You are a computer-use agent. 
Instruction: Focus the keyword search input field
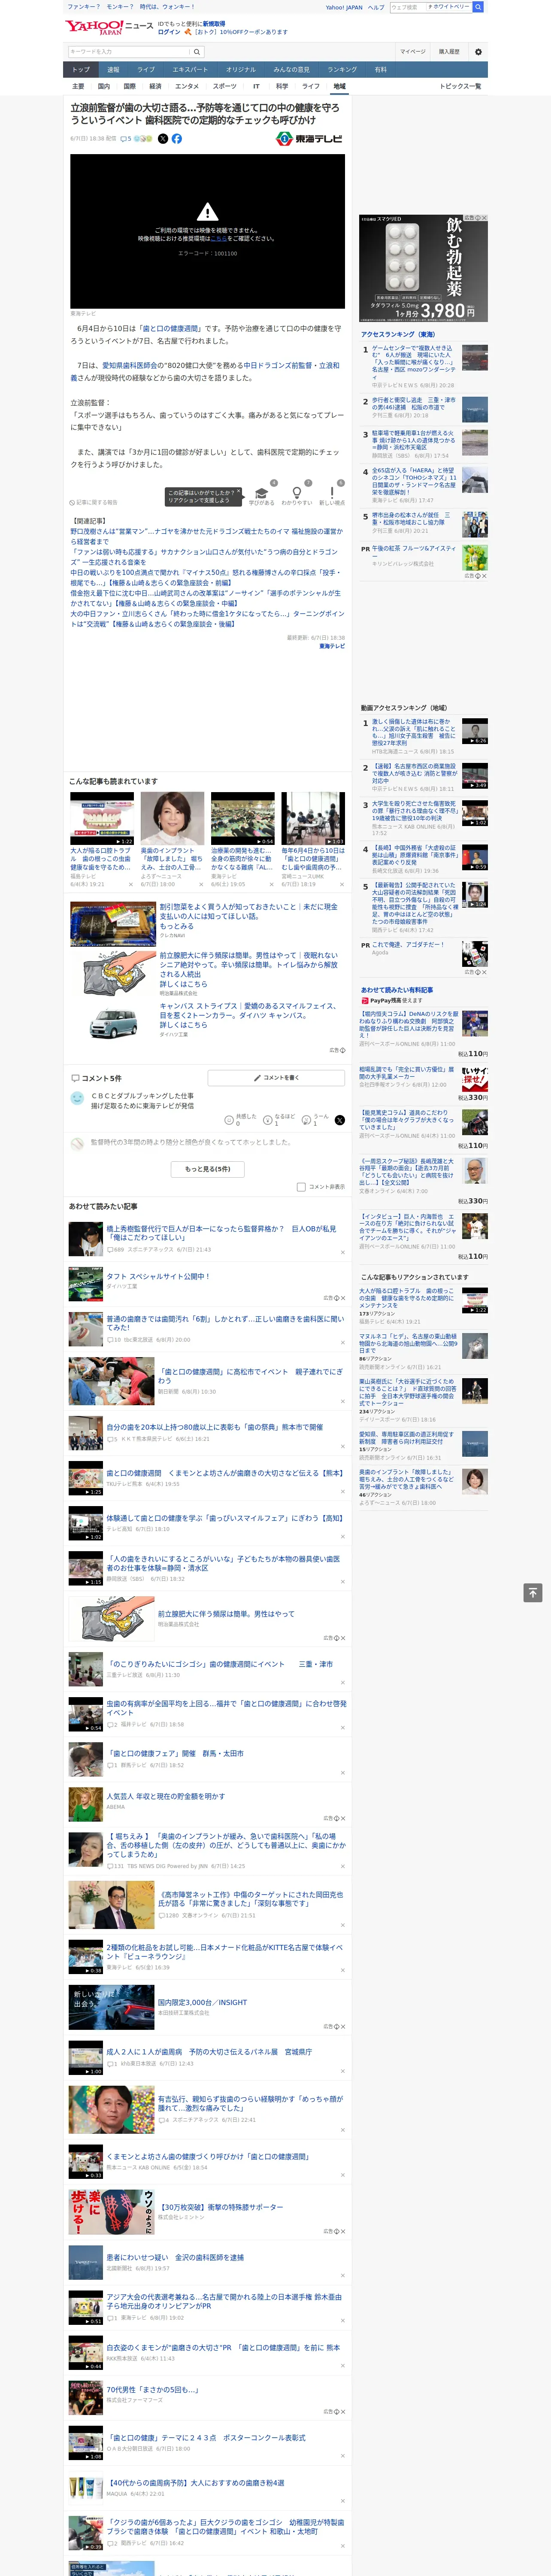click(129, 51)
